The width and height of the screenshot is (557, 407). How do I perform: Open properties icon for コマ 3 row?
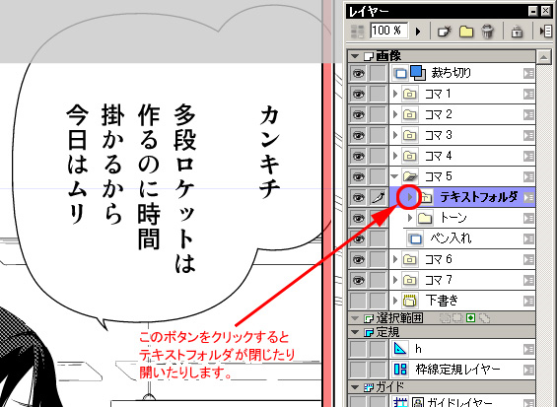pos(528,135)
